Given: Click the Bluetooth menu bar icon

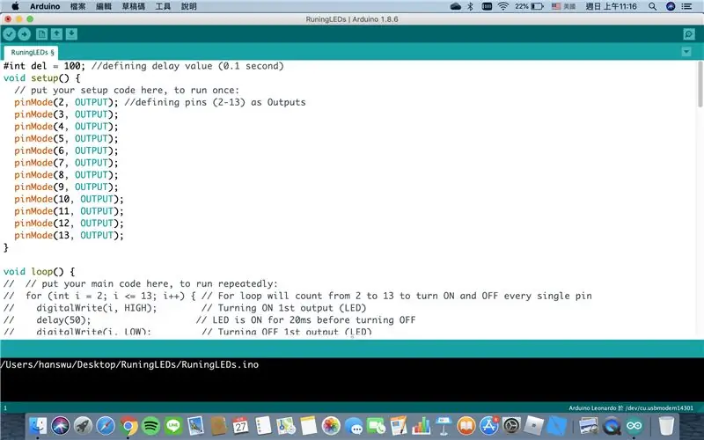Looking at the screenshot, I should click(x=470, y=6).
